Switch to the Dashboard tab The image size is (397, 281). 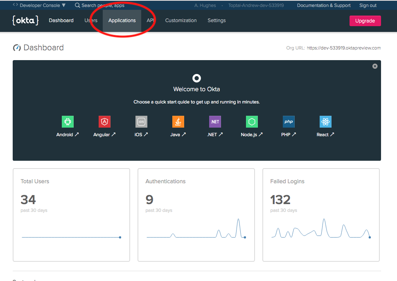tap(61, 20)
